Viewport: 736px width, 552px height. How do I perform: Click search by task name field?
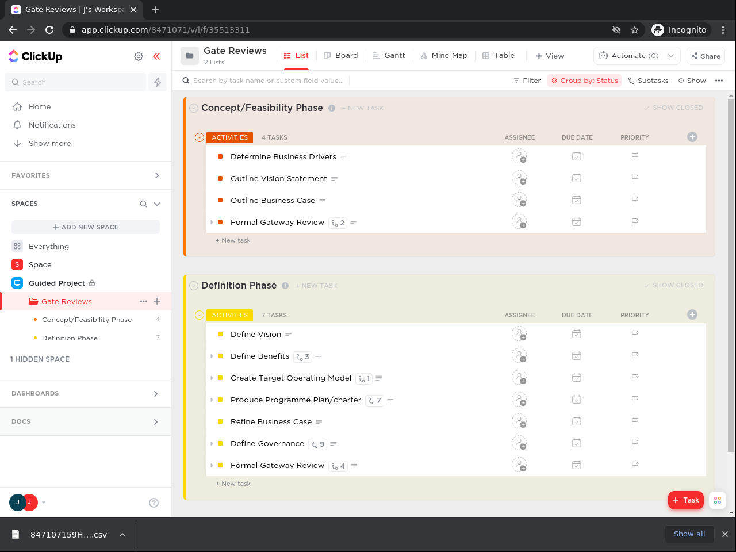click(x=269, y=80)
